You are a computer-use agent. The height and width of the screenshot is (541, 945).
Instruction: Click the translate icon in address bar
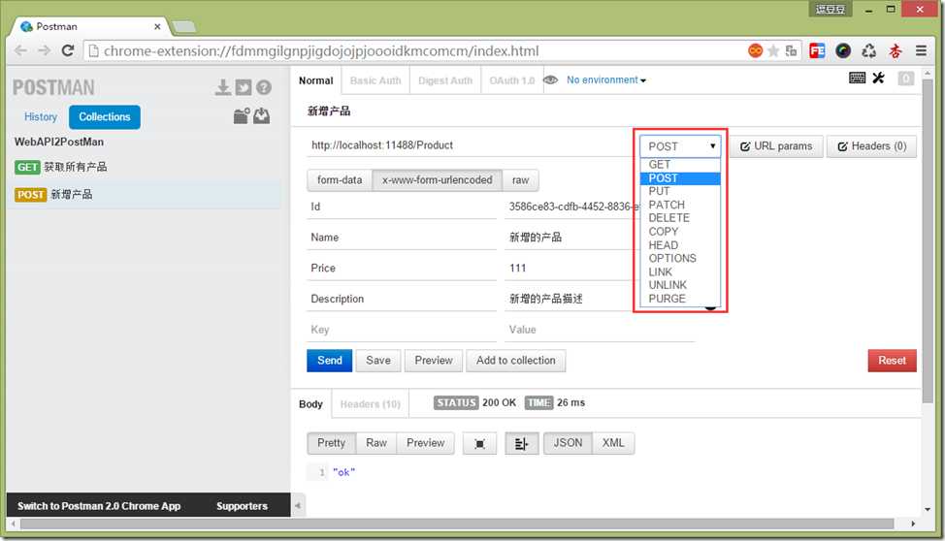coord(791,51)
